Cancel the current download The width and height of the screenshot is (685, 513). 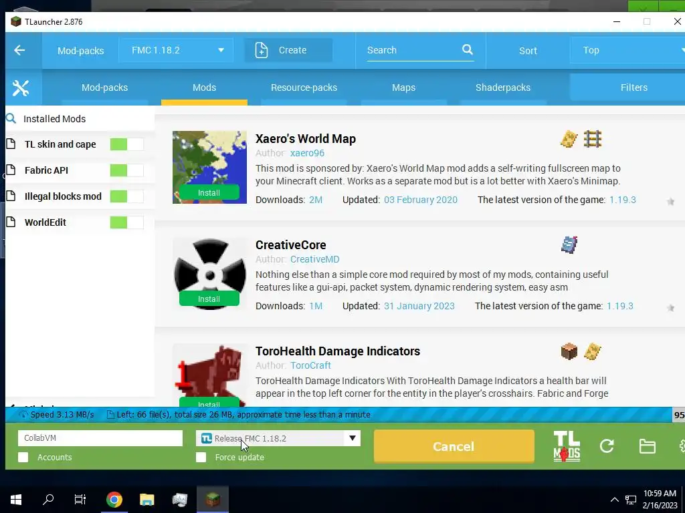point(454,446)
